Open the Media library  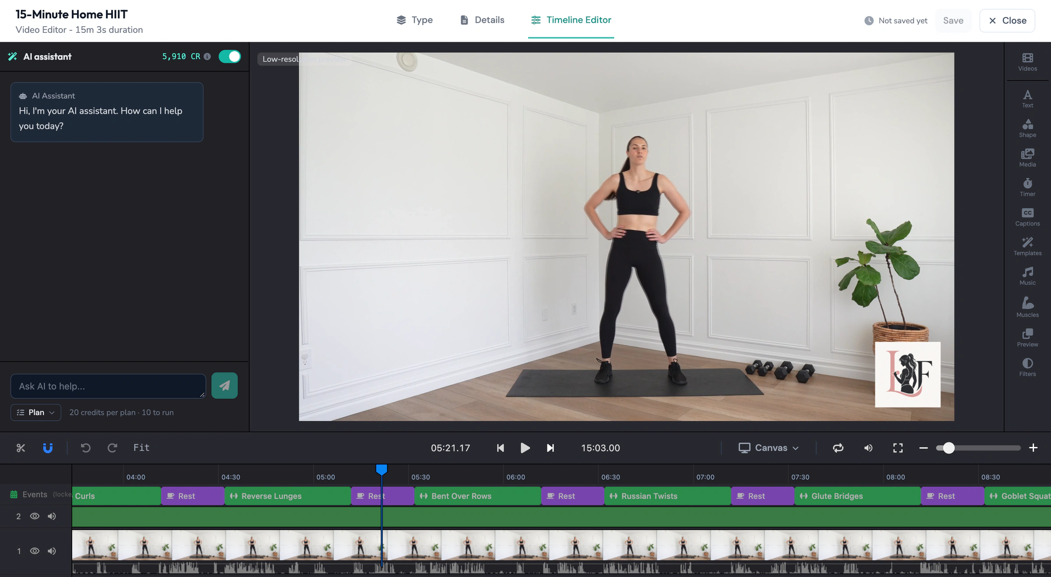1027,158
